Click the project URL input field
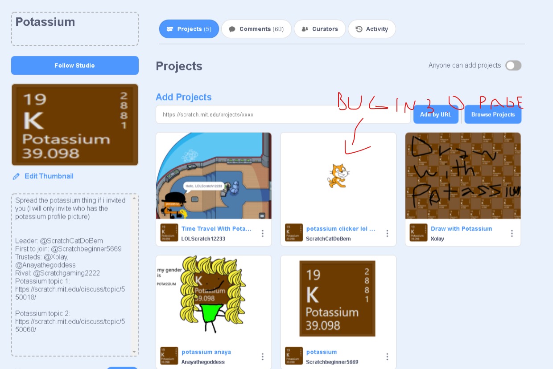Viewport: 553px width, 369px height. click(x=283, y=114)
